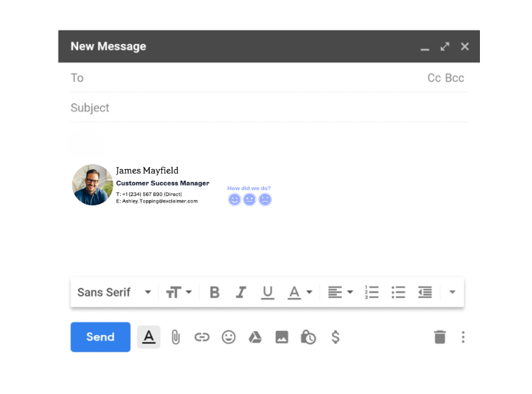Click the sad face feedback icon
The image size is (532, 394).
pyautogui.click(x=265, y=200)
